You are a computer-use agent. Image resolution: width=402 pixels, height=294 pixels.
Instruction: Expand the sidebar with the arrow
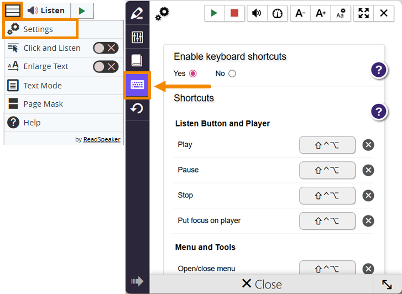point(137,282)
